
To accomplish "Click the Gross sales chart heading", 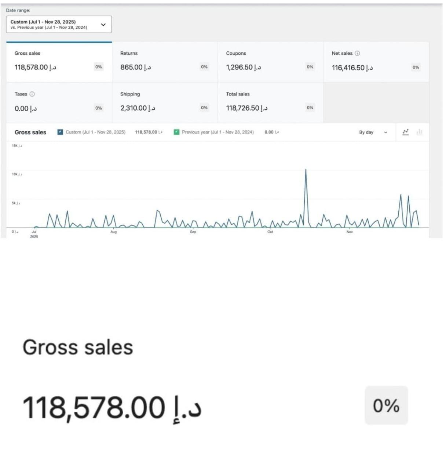I will [30, 132].
